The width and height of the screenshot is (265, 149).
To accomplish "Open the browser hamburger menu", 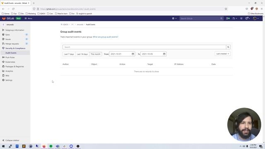I will coord(262,9).
